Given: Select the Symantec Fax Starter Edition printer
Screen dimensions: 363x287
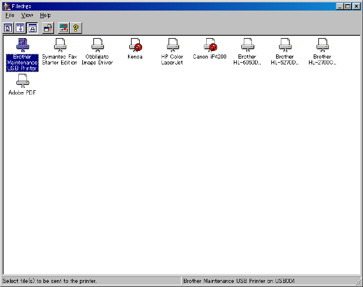Looking at the screenshot, I should [60, 45].
